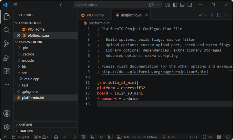Go forward in navigation history
This screenshot has height=140, width=233.
pyautogui.click(x=69, y=5)
